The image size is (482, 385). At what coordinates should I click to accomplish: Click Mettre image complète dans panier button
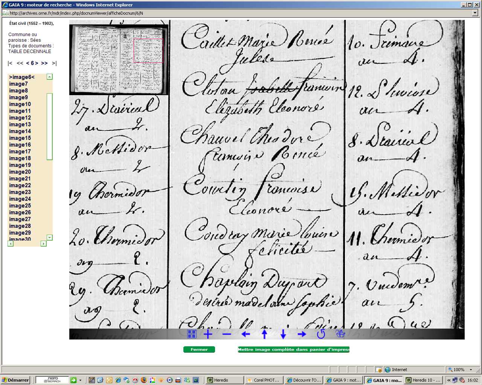293,349
